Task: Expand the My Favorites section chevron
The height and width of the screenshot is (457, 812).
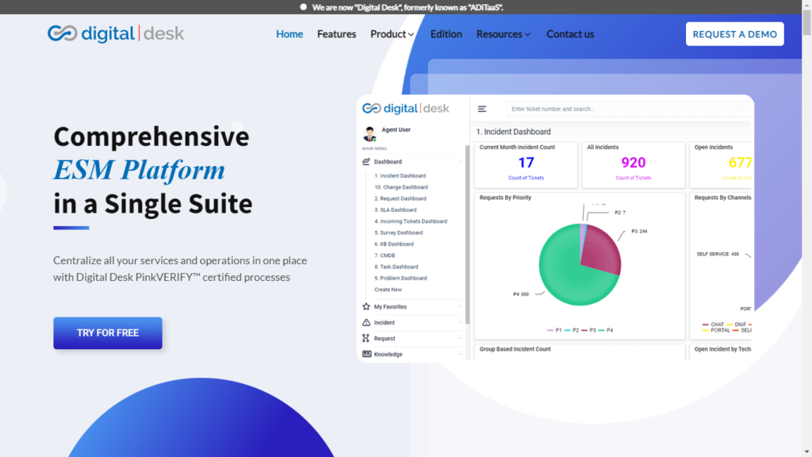Action: pyautogui.click(x=461, y=306)
